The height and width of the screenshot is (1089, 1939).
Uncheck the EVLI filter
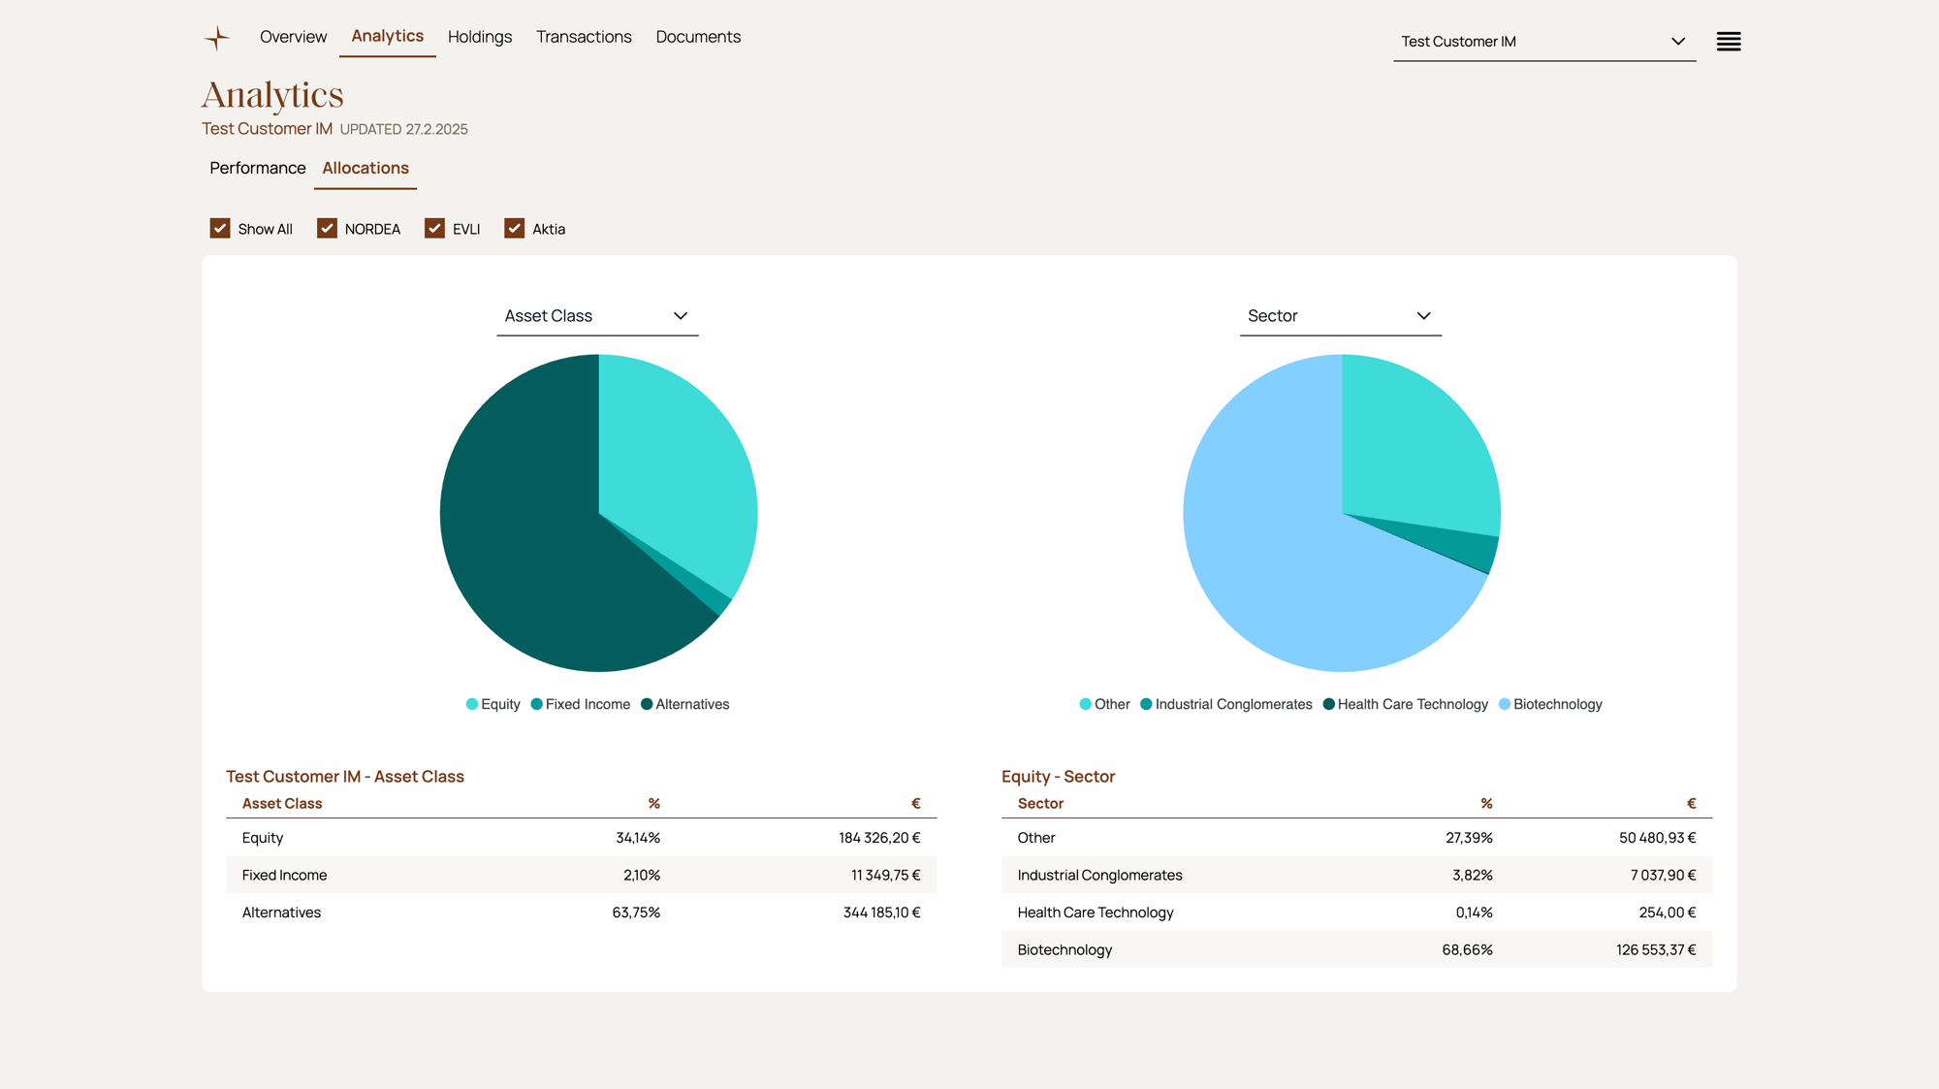[434, 227]
